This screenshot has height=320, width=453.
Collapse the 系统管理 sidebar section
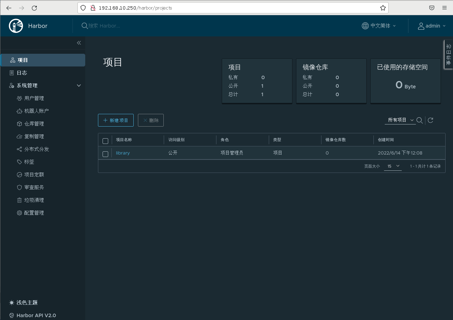(79, 86)
